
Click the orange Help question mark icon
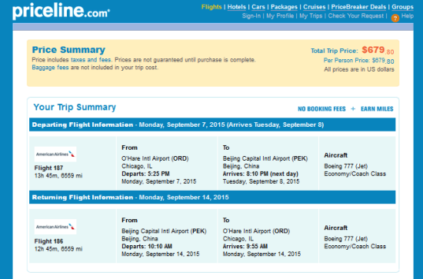(x=395, y=18)
